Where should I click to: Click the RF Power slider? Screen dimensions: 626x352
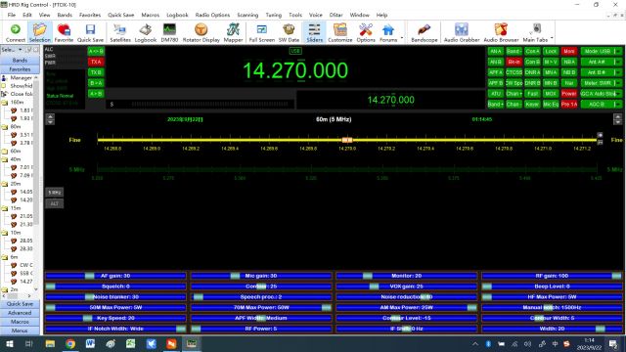[261, 329]
